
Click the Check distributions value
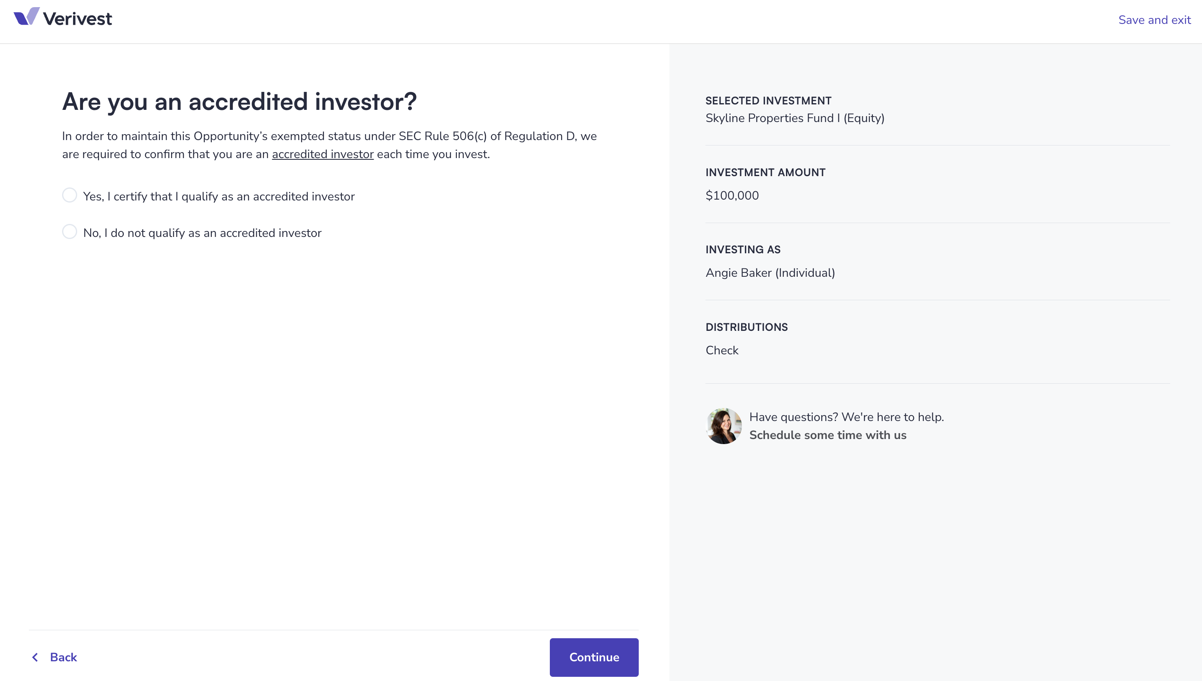coord(722,350)
